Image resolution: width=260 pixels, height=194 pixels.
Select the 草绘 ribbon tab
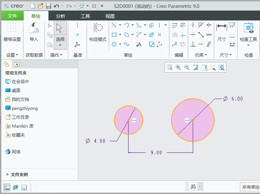click(36, 16)
